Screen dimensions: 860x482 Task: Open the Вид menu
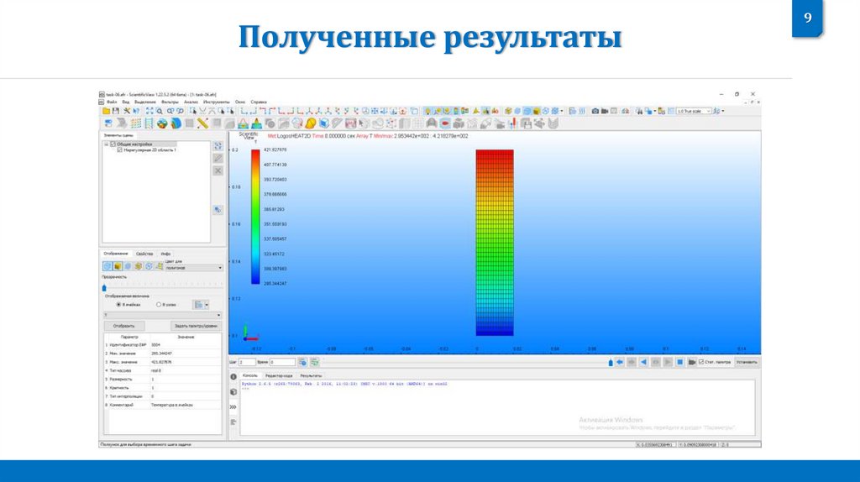point(126,102)
